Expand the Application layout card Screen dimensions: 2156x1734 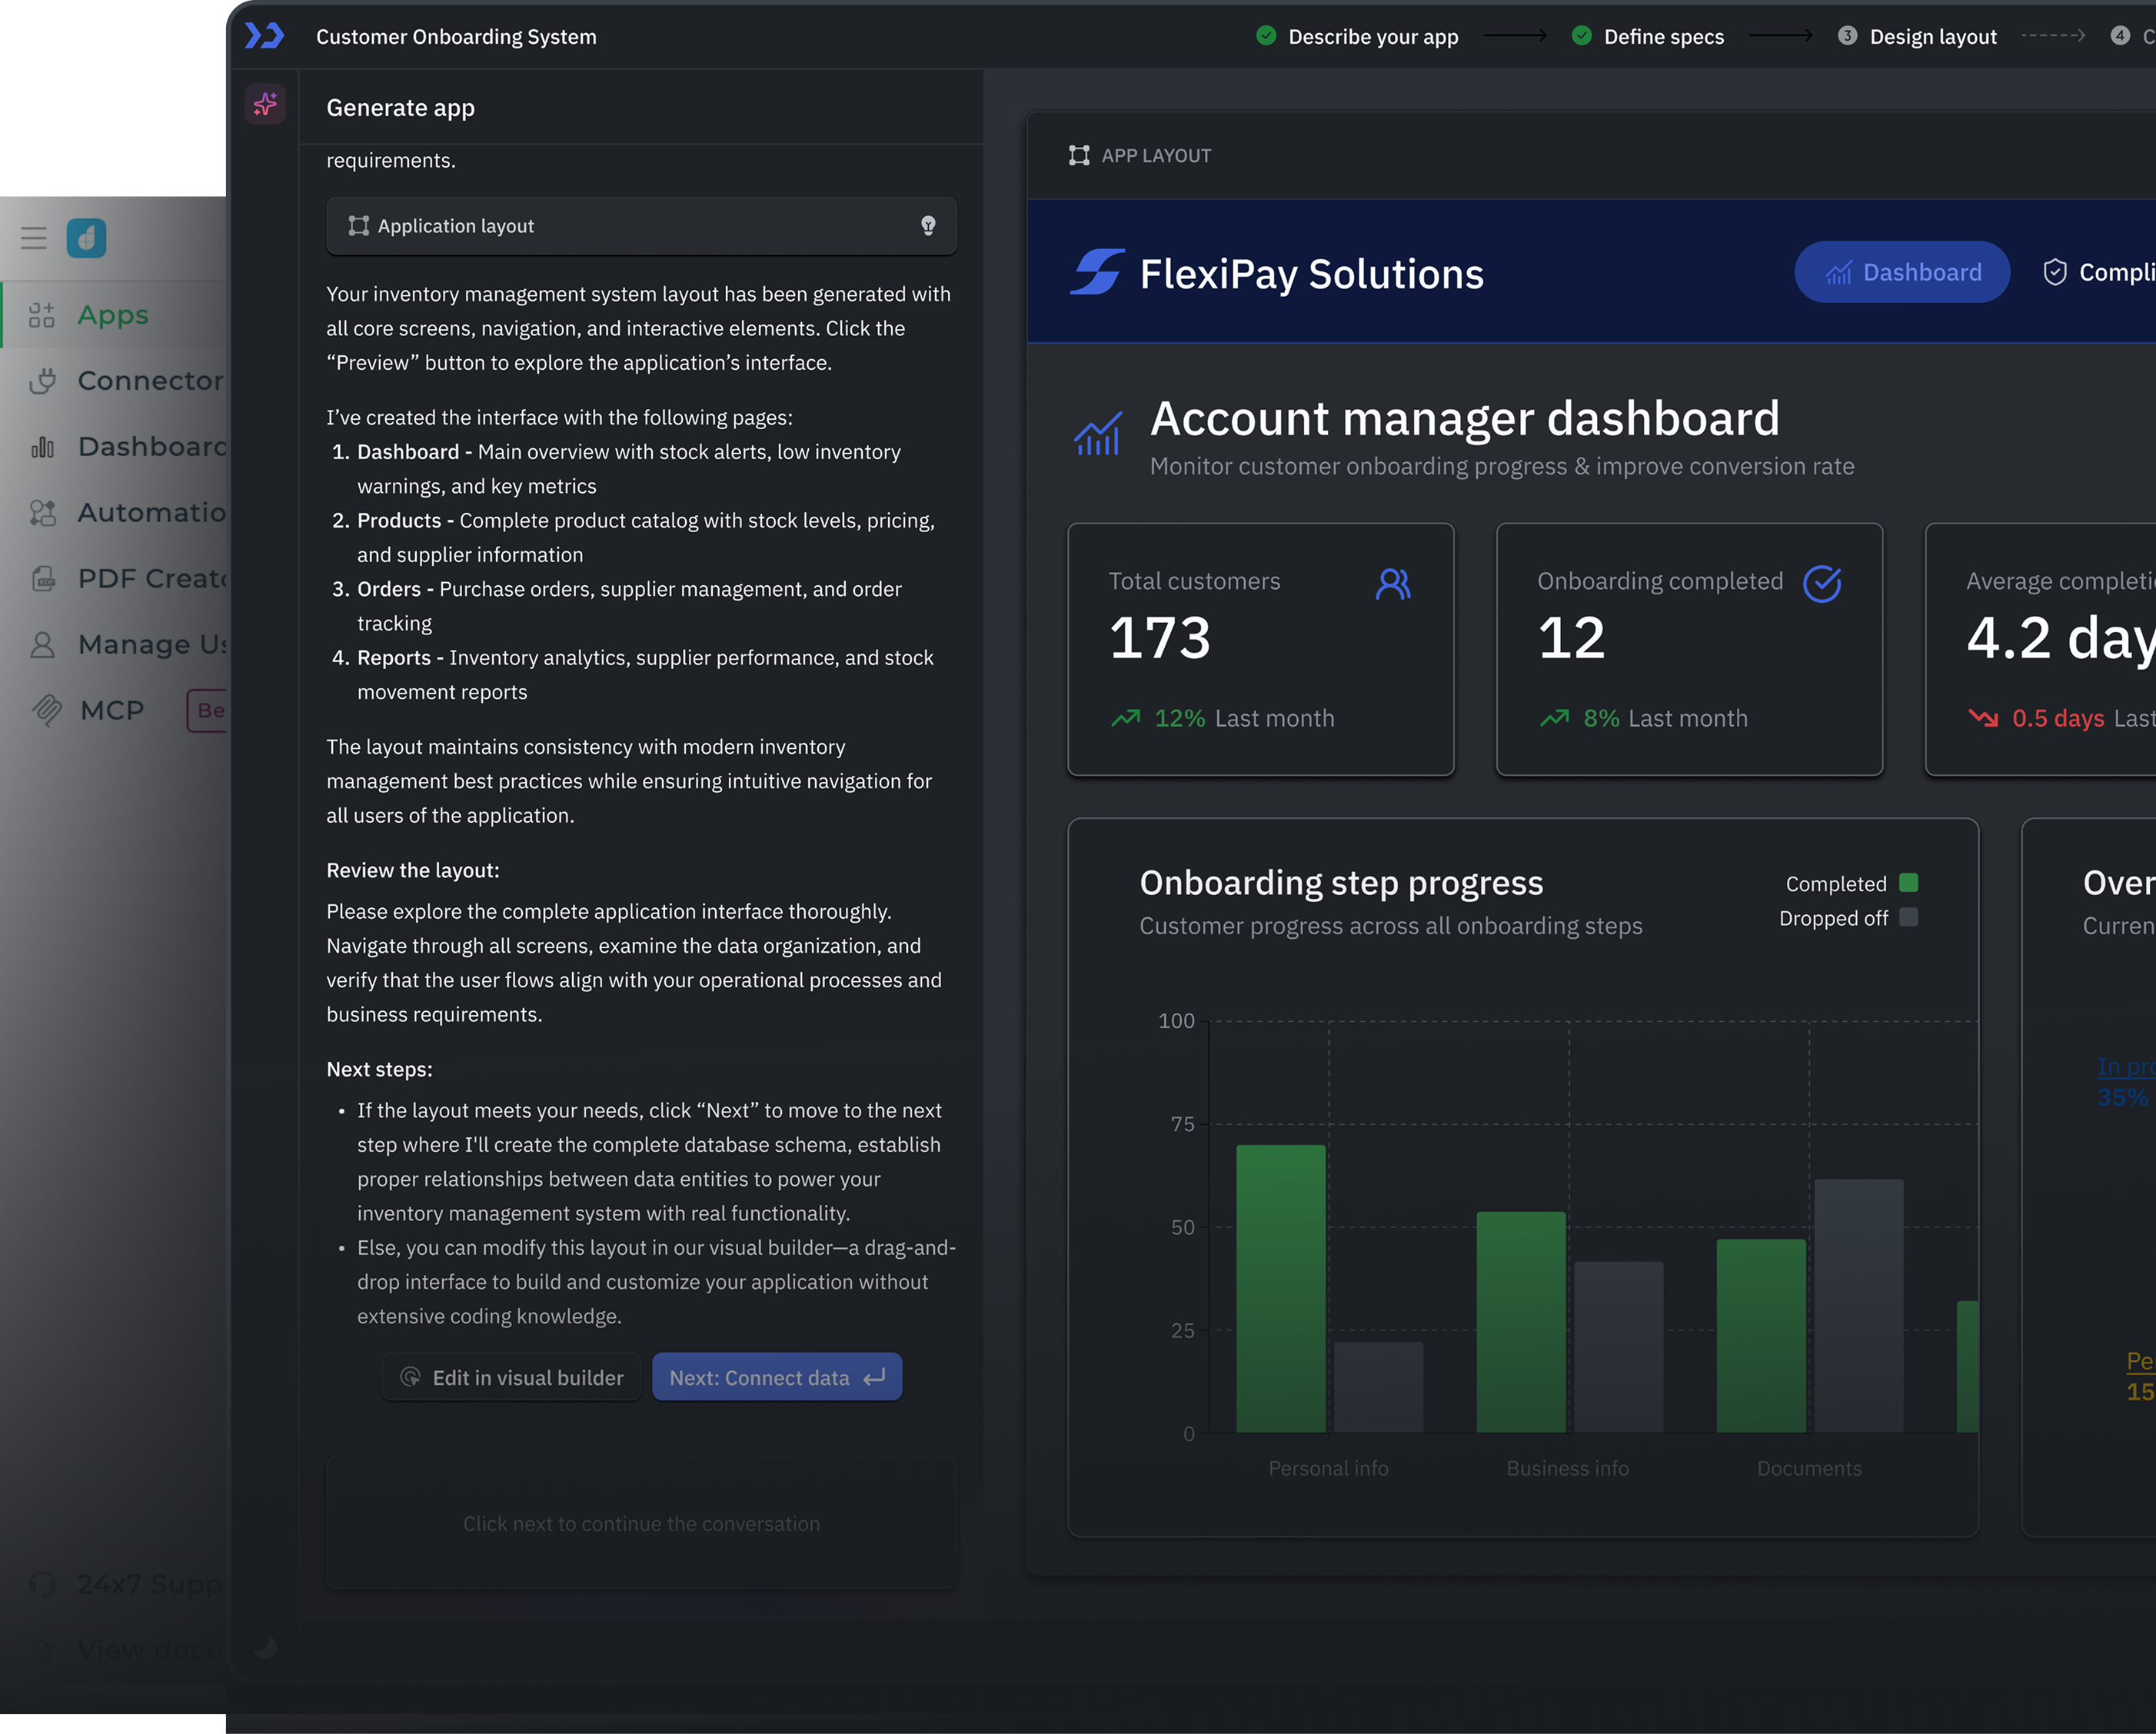[x=640, y=226]
